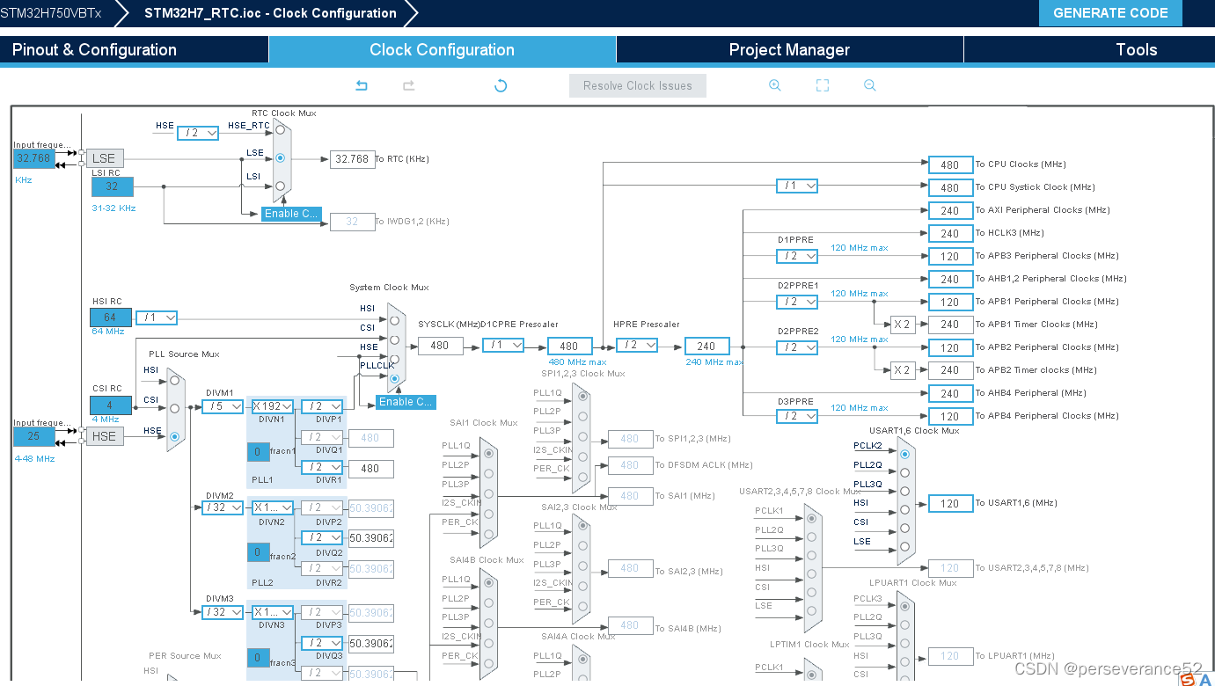Click the SYSCLK 480 value field
1215x686 pixels.
point(440,346)
